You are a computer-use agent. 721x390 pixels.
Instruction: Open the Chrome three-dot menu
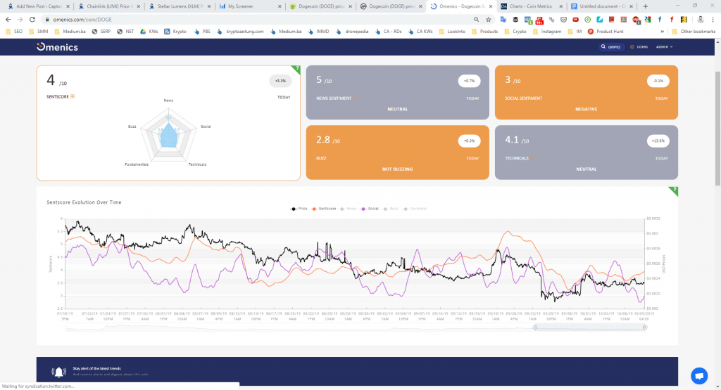(713, 20)
